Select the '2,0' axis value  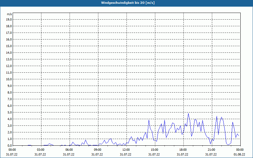pyautogui.click(x=9, y=132)
